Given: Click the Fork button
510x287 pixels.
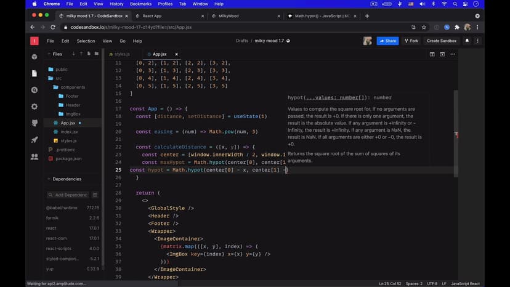Looking at the screenshot, I should coord(411,41).
